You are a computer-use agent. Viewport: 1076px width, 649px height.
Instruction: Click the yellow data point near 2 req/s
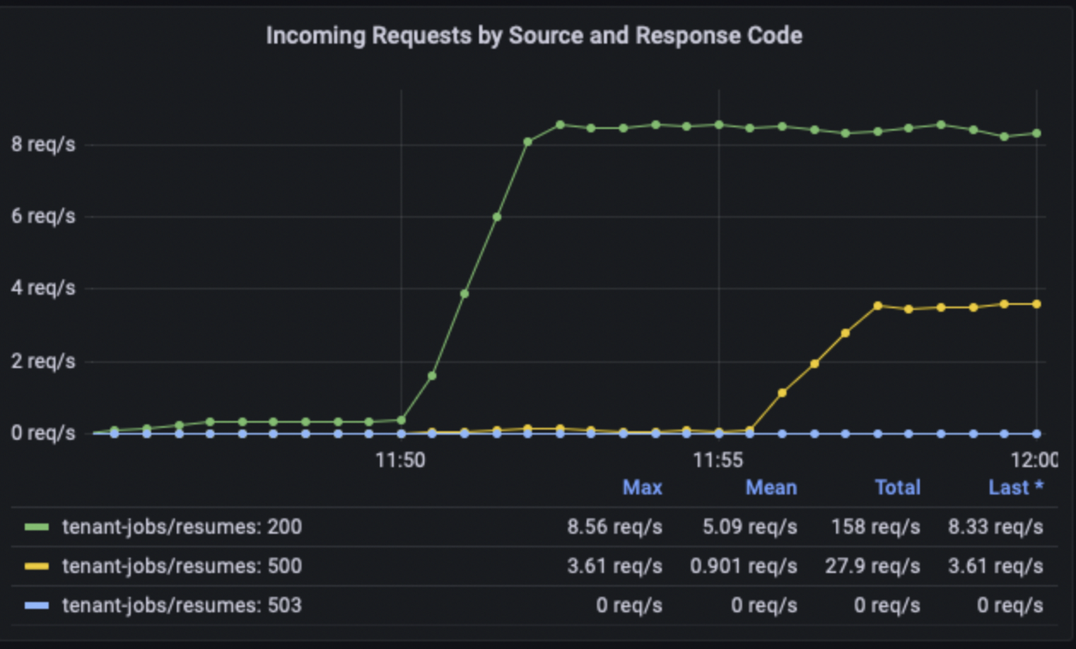point(815,364)
